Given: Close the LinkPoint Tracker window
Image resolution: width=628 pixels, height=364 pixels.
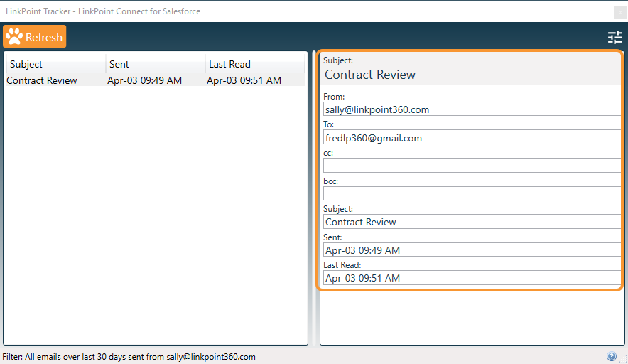Looking at the screenshot, I should tap(620, 11).
